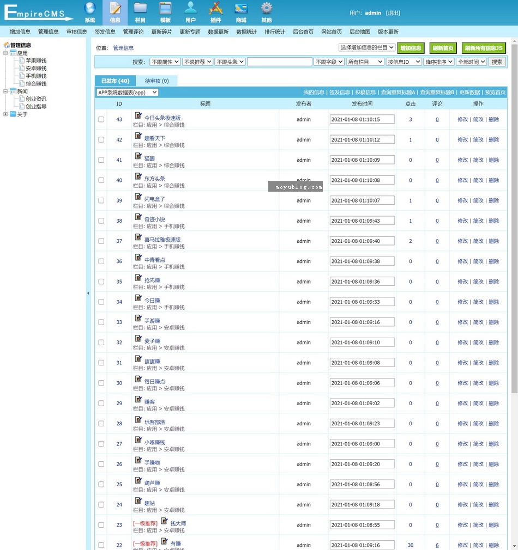Click the green 刷新所有信息JS button
Screen dimensions: 518x550
point(484,48)
